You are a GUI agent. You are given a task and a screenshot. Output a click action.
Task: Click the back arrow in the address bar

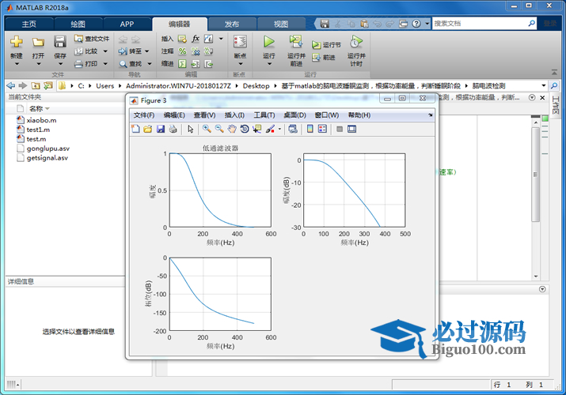click(x=11, y=85)
